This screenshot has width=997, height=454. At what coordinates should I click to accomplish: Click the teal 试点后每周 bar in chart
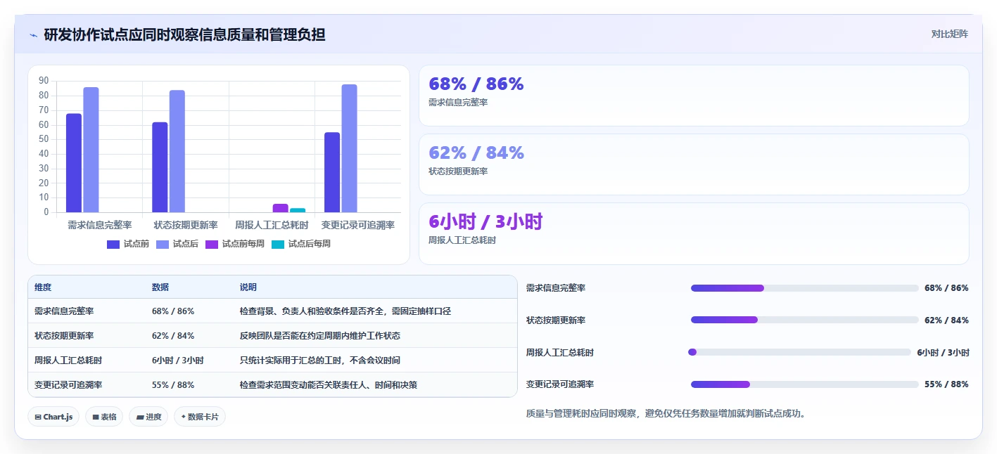[x=298, y=210]
